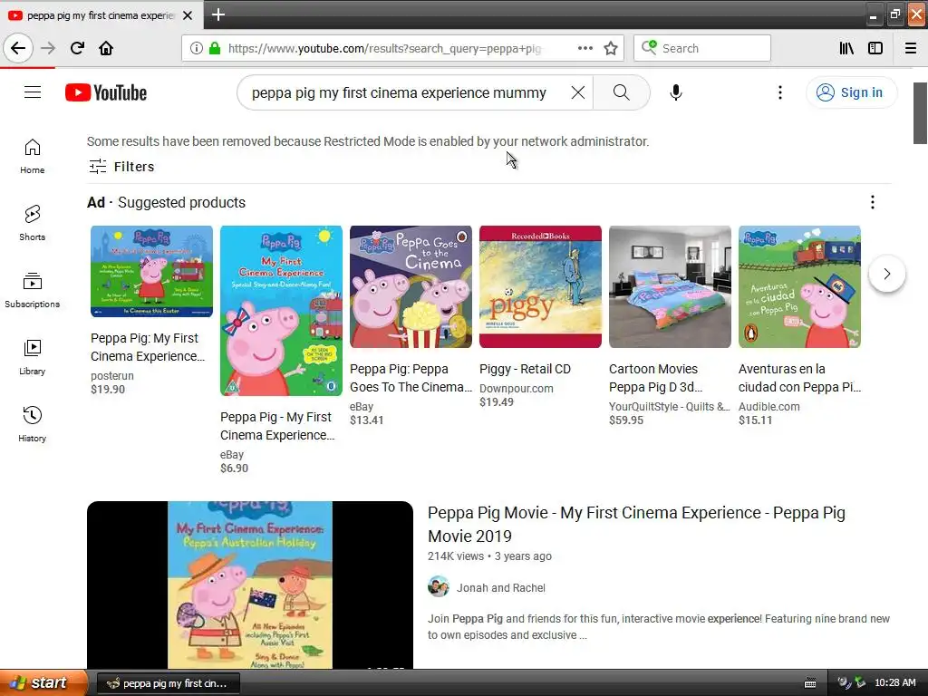
Task: Click the page vertical scrollbar thumb
Action: [x=920, y=113]
